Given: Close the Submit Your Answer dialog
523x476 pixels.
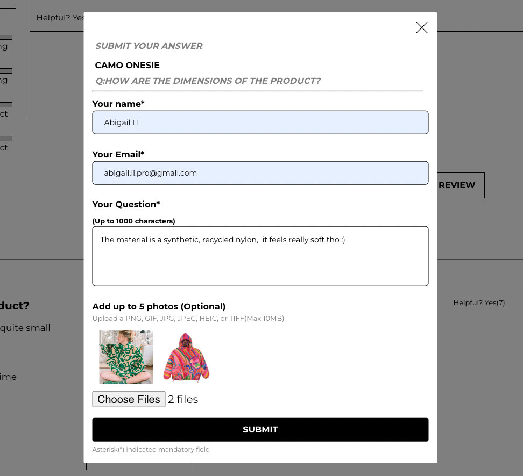Looking at the screenshot, I should pyautogui.click(x=421, y=27).
